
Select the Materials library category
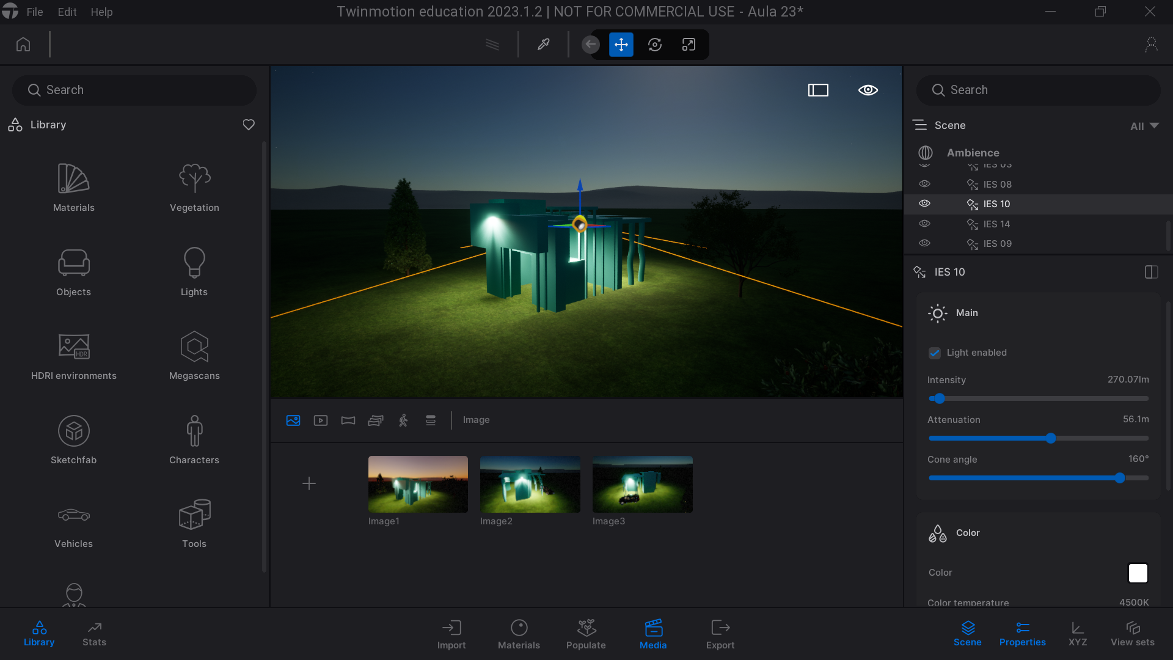point(73,187)
